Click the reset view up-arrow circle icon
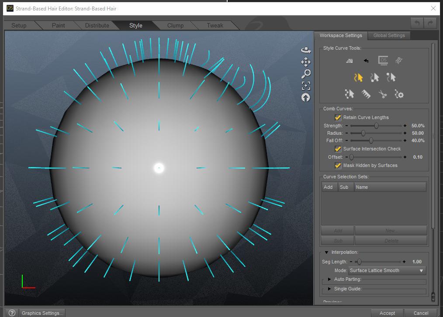The height and width of the screenshot is (317, 443). (306, 98)
